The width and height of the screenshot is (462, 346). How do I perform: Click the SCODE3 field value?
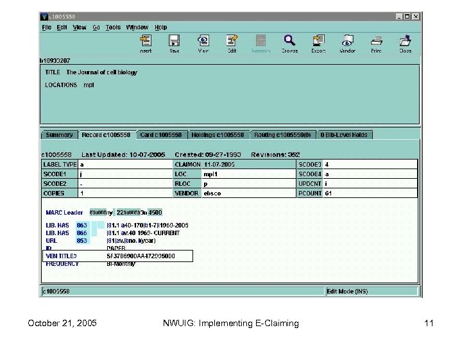tap(370, 165)
